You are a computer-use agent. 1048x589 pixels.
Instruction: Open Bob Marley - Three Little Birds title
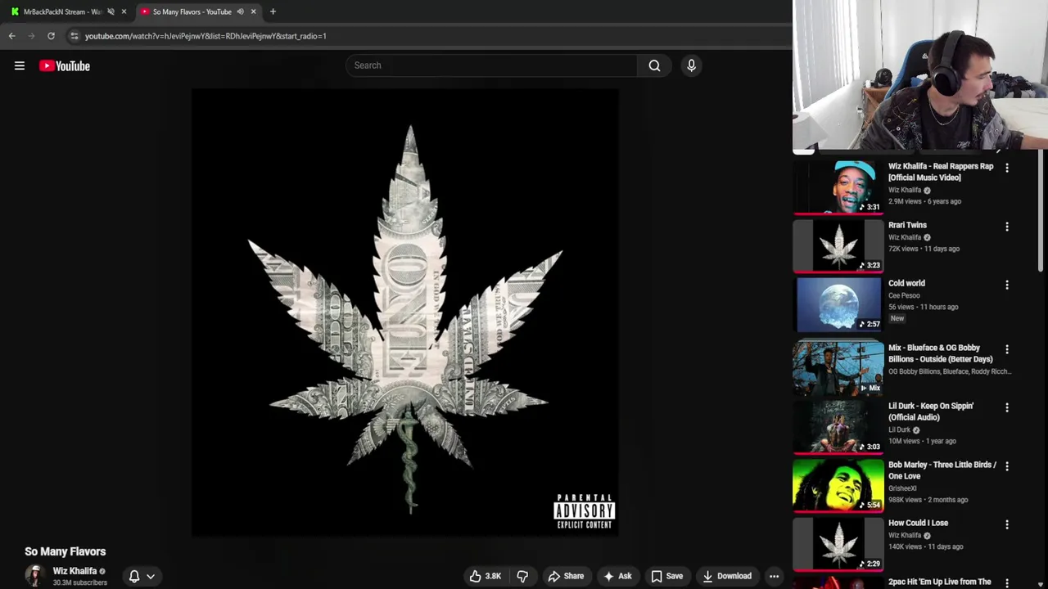pos(942,470)
